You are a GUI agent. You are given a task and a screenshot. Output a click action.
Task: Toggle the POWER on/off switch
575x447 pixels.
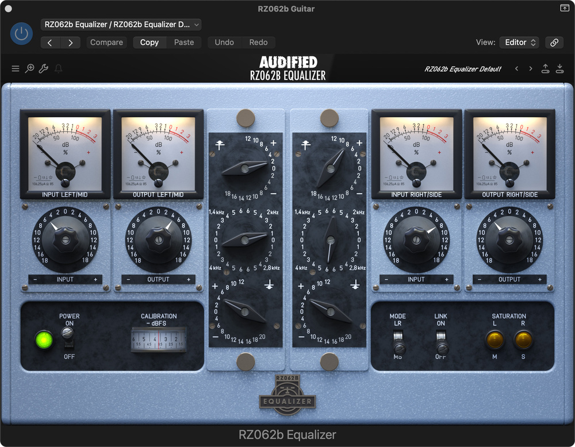(x=69, y=337)
